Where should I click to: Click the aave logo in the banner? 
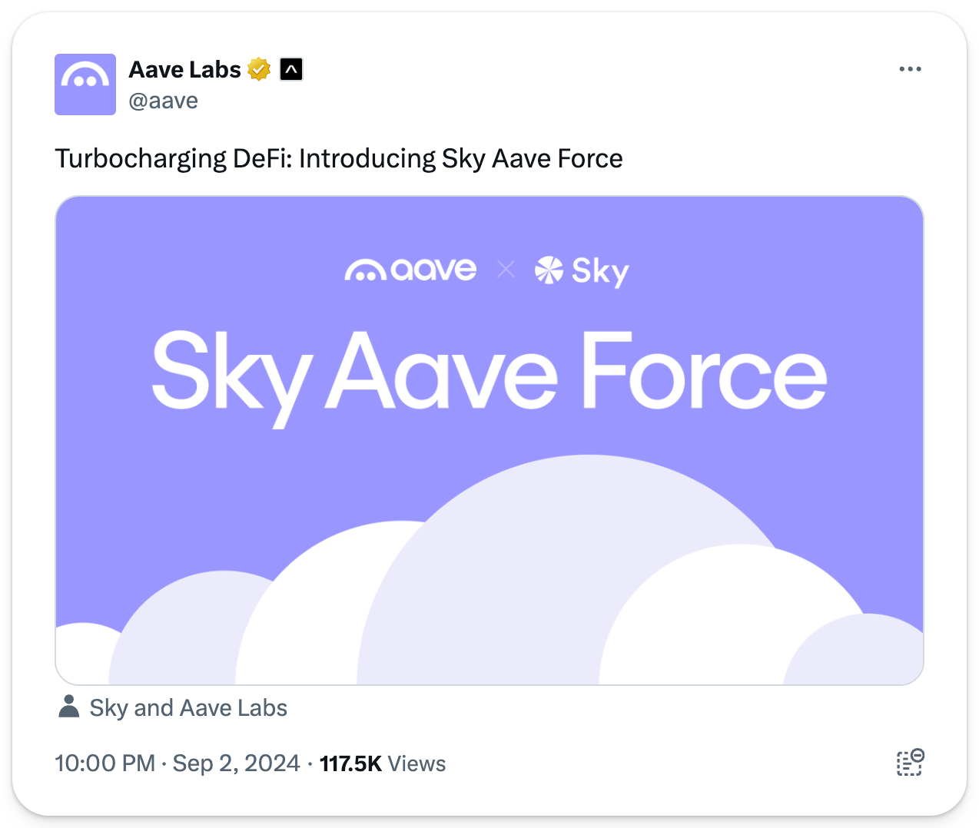point(411,270)
